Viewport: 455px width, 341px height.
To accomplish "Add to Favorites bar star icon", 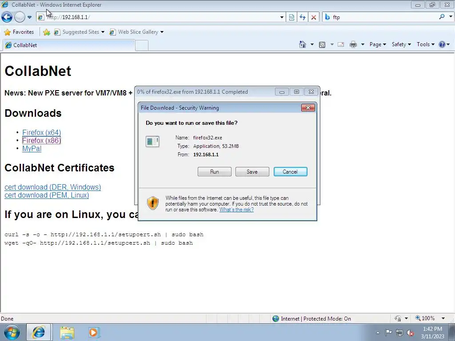I will coord(46,32).
